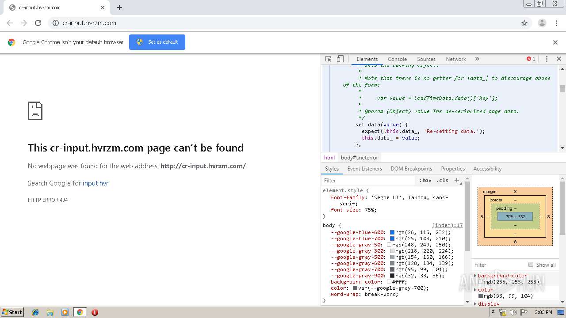The image size is (566, 318).
Task: Enable the Show all computed properties checkbox
Action: [531, 265]
